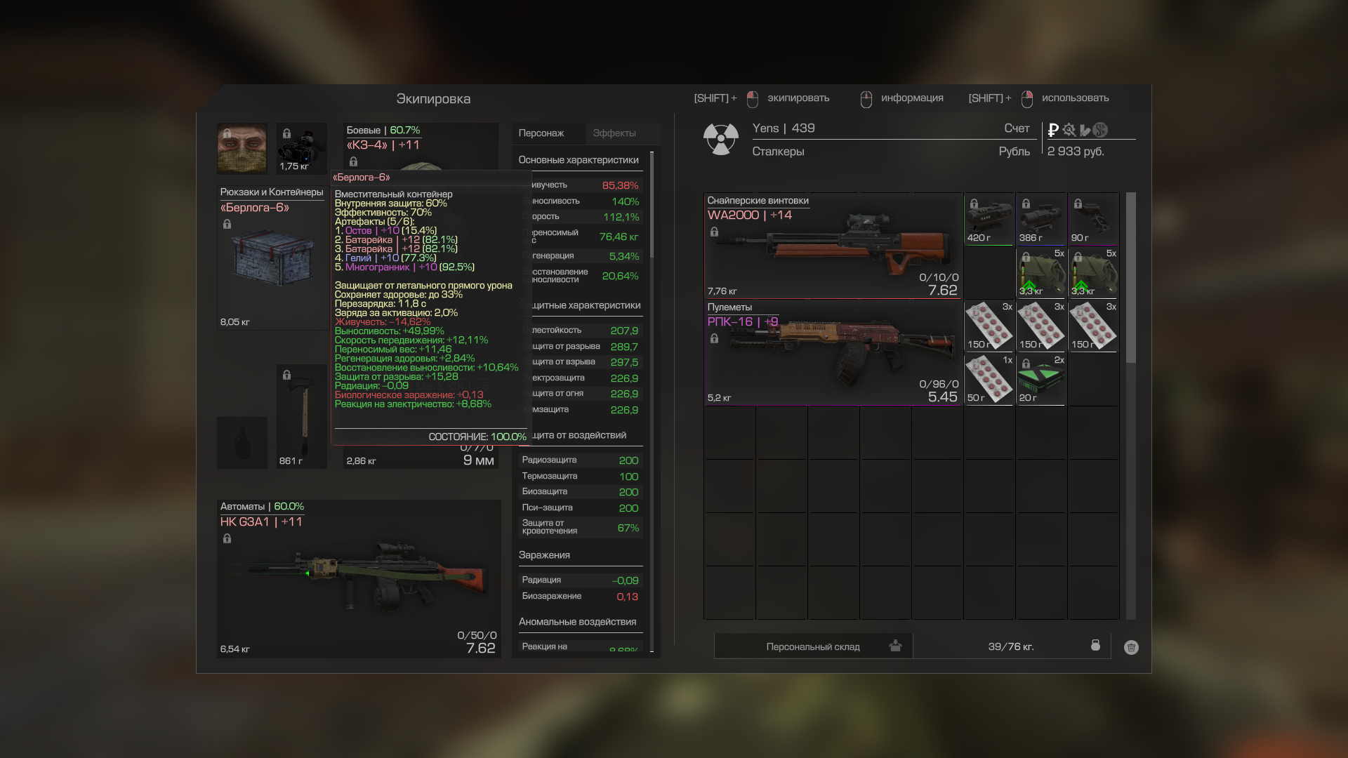Screen dimensions: 1348x758
Task: Click artifact line 4. Гелий +10 in tooltip
Action: point(385,258)
